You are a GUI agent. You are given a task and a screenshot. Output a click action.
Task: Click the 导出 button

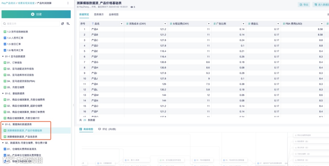304,5
